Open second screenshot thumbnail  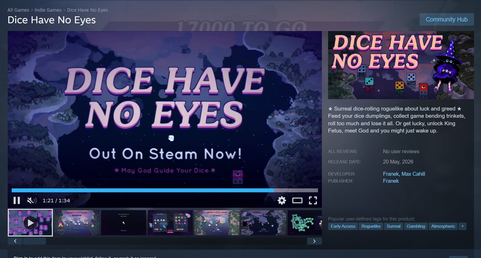[x=77, y=222]
